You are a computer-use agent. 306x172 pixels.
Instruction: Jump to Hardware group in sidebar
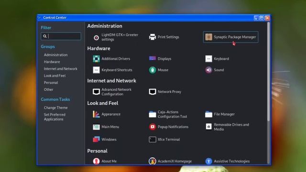(52, 62)
